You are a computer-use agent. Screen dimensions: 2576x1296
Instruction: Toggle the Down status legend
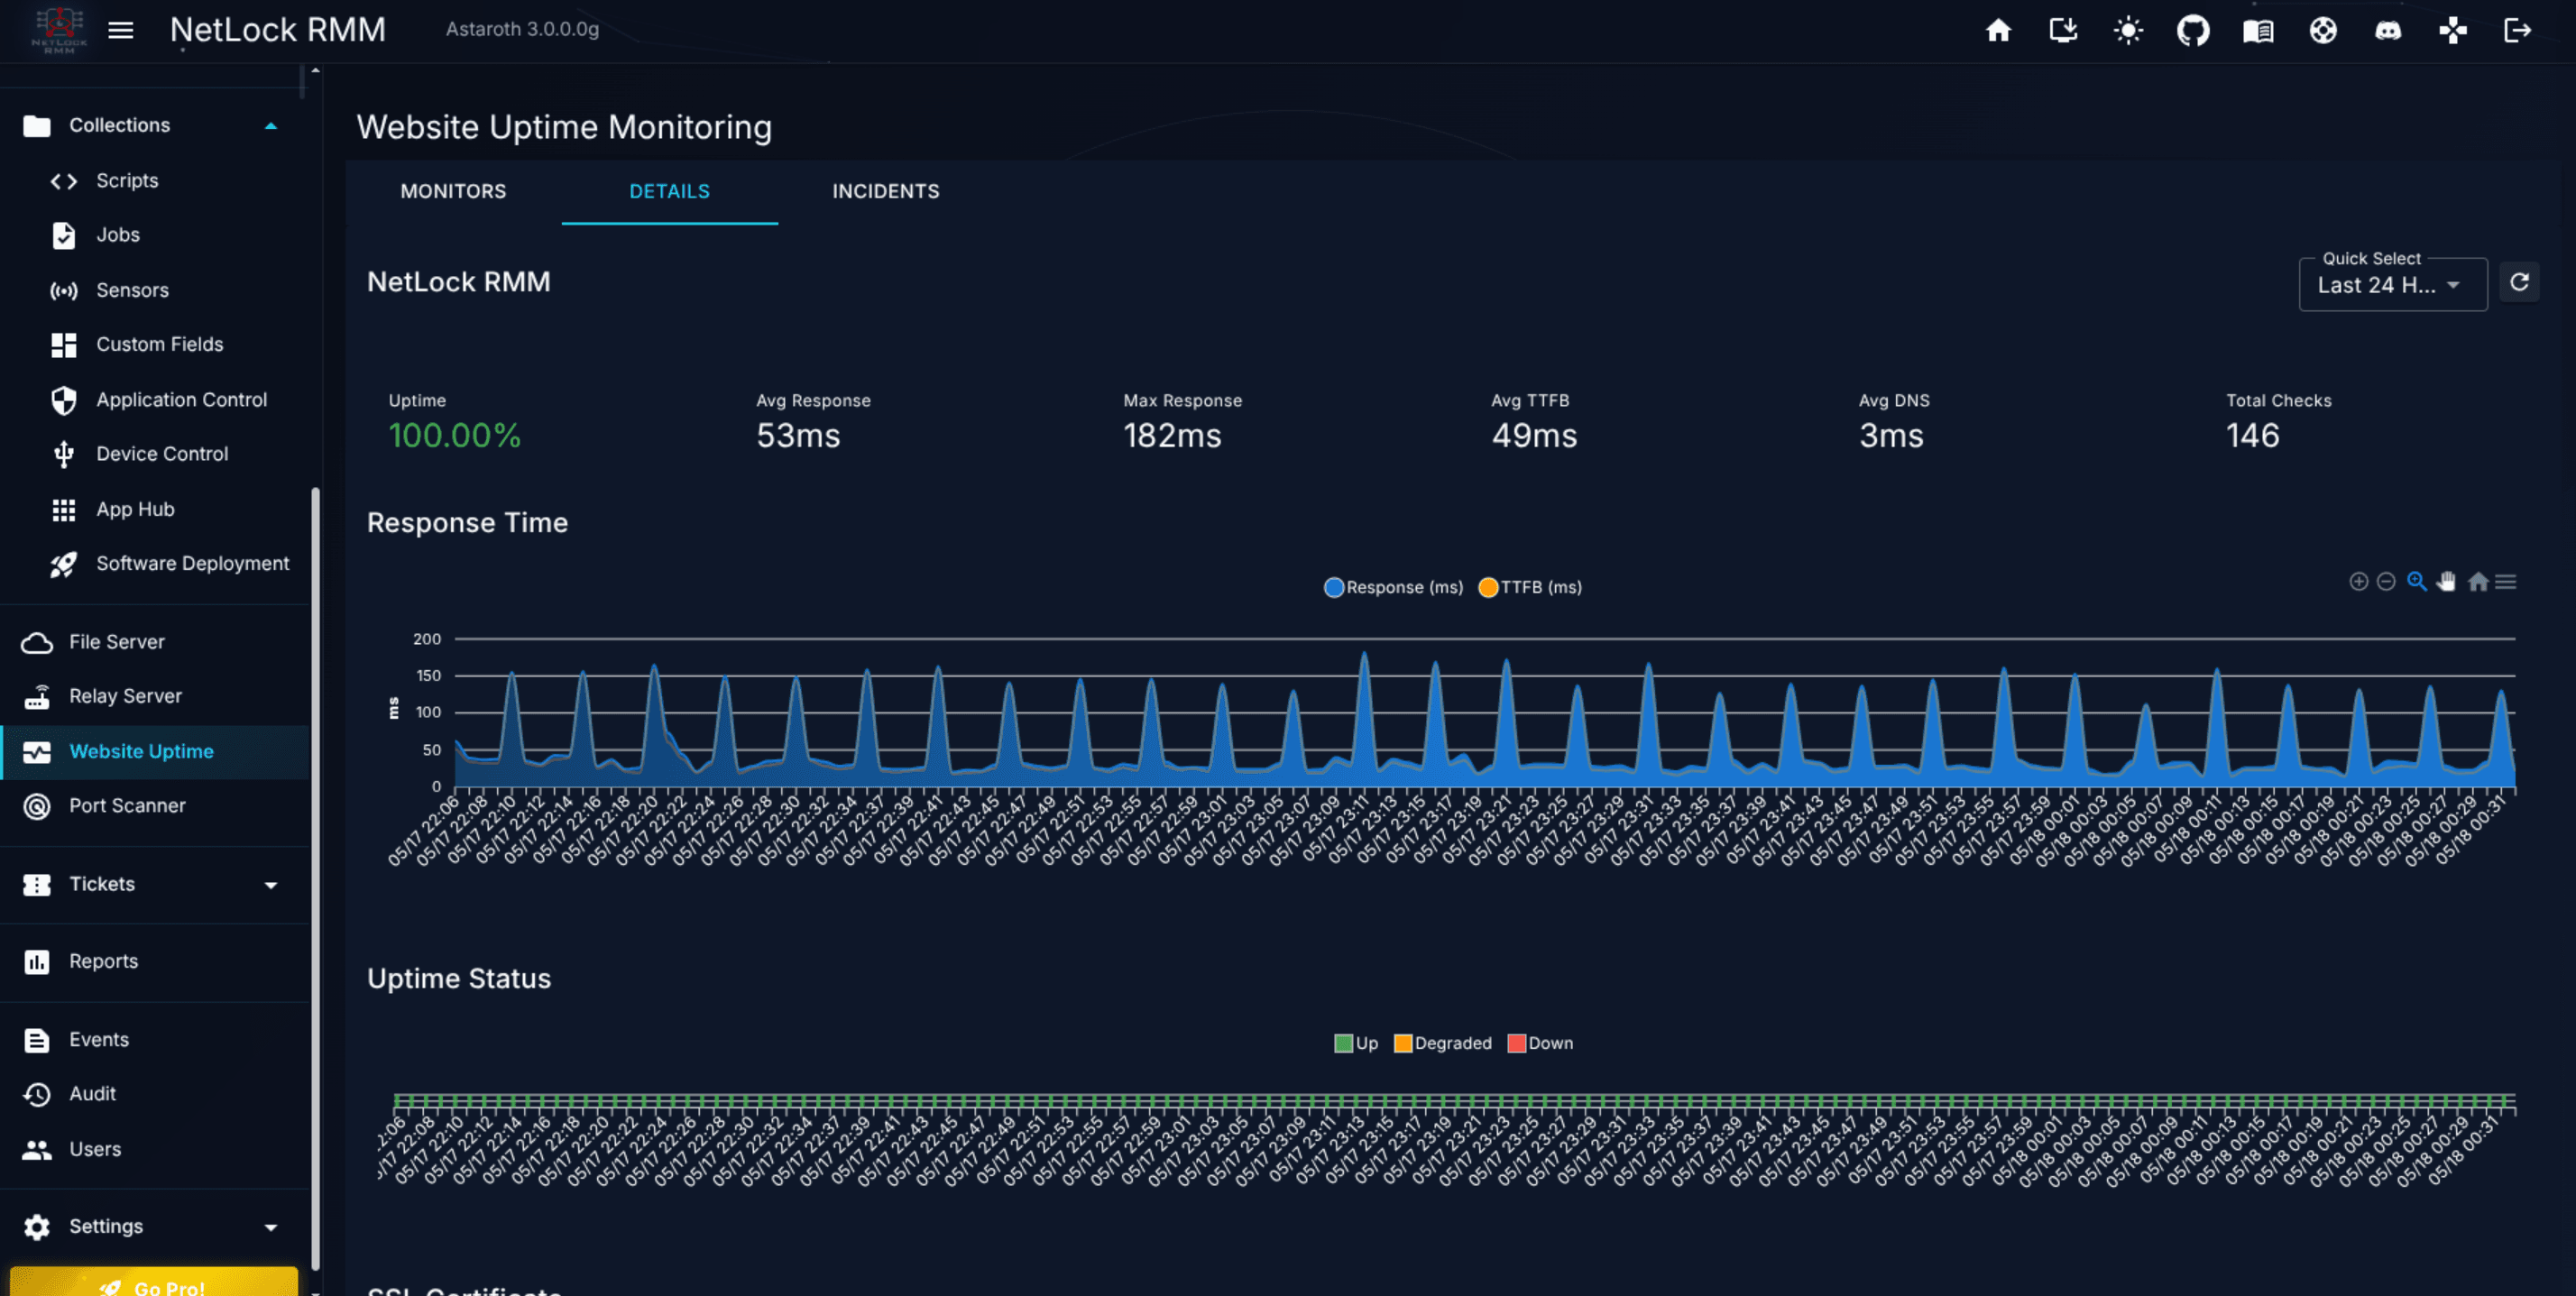(1540, 1043)
